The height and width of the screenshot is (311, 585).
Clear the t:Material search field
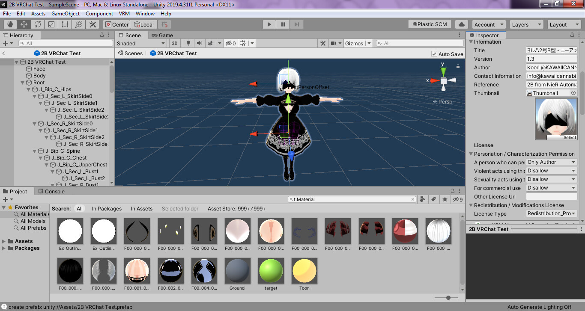(413, 199)
